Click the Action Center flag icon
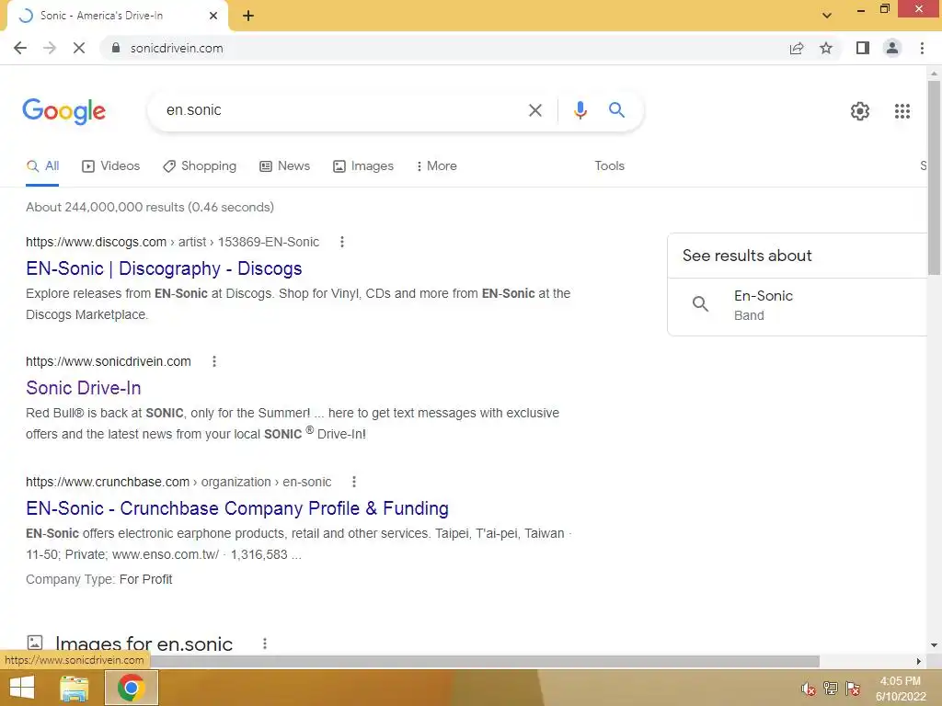 point(853,689)
